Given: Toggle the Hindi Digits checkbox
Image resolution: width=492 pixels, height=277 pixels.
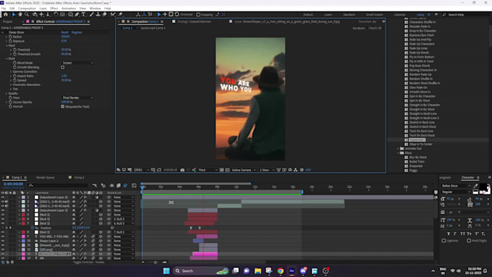Looking at the screenshot, I should point(469,241).
